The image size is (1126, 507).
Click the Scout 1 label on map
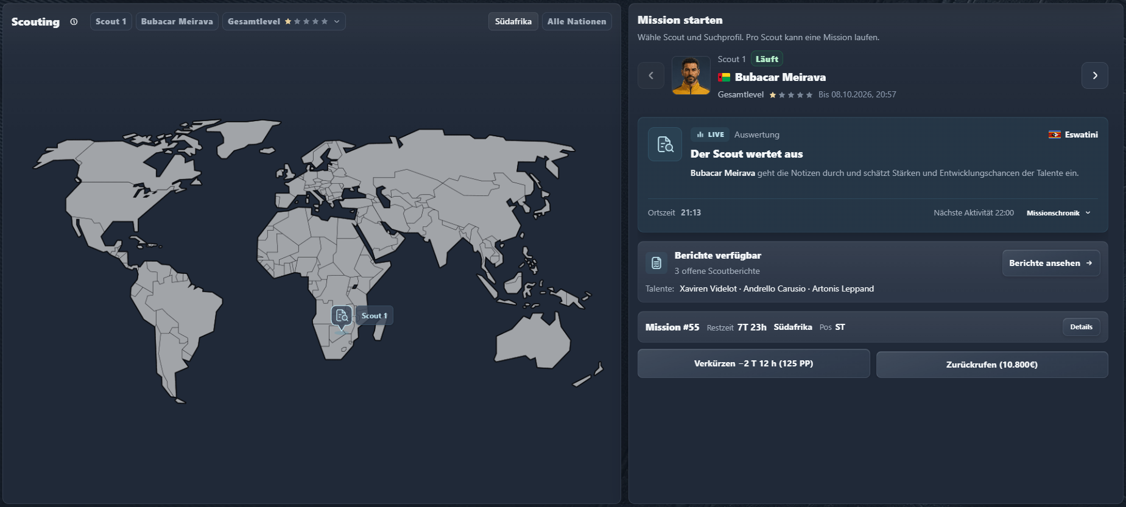point(374,315)
